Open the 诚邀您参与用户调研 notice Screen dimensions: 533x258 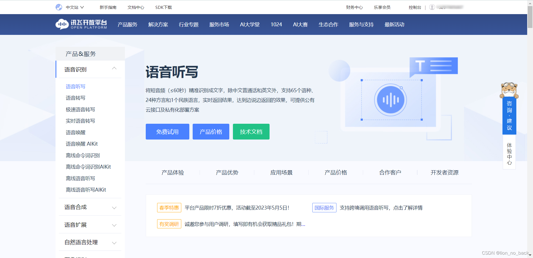[245, 224]
